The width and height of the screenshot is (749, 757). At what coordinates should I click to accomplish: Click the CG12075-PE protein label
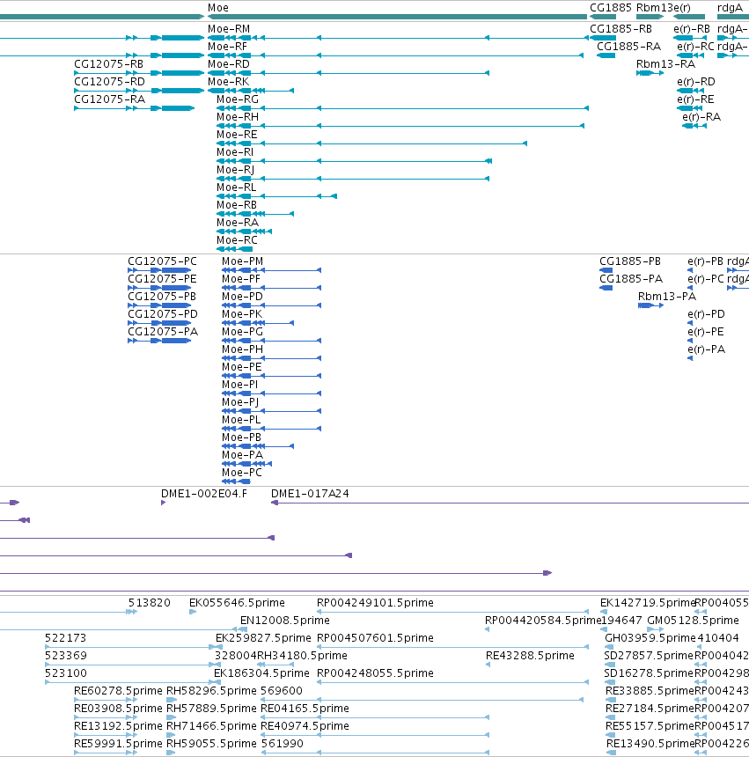click(162, 279)
